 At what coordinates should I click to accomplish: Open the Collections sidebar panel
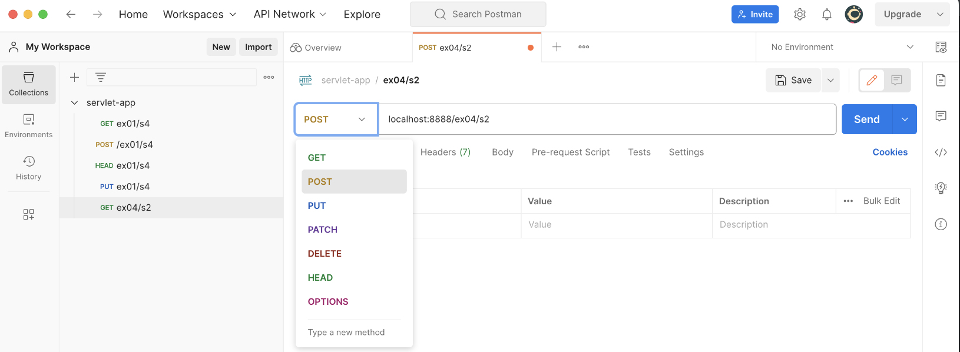pos(29,84)
